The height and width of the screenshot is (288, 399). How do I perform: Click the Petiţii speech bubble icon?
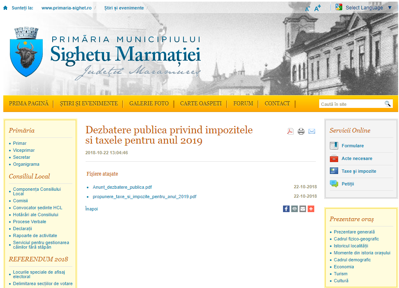pyautogui.click(x=334, y=184)
